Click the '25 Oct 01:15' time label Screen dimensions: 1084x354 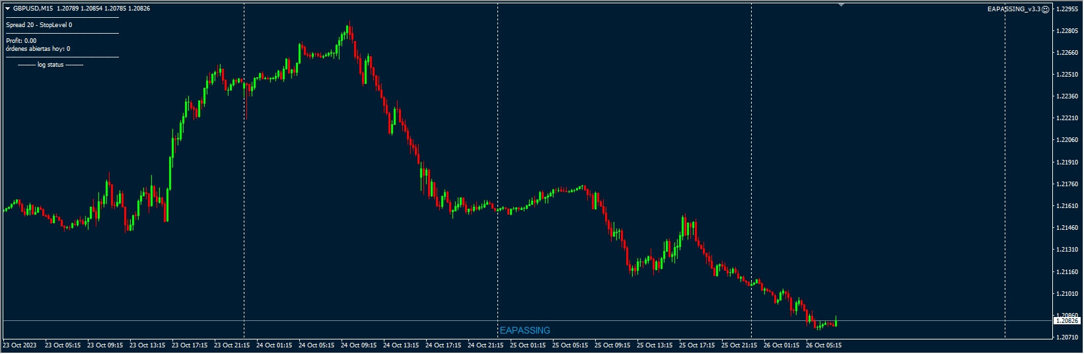pos(528,345)
